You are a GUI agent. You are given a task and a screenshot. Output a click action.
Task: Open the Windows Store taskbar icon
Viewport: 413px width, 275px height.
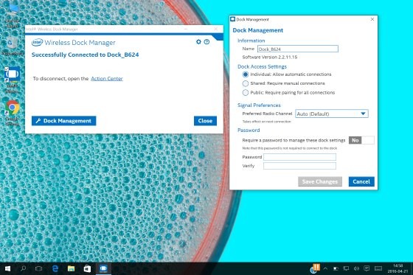pos(87,268)
